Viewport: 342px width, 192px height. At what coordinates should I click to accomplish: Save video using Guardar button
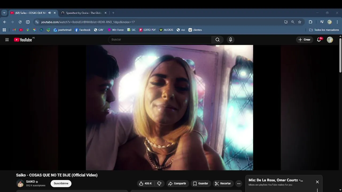point(200,183)
